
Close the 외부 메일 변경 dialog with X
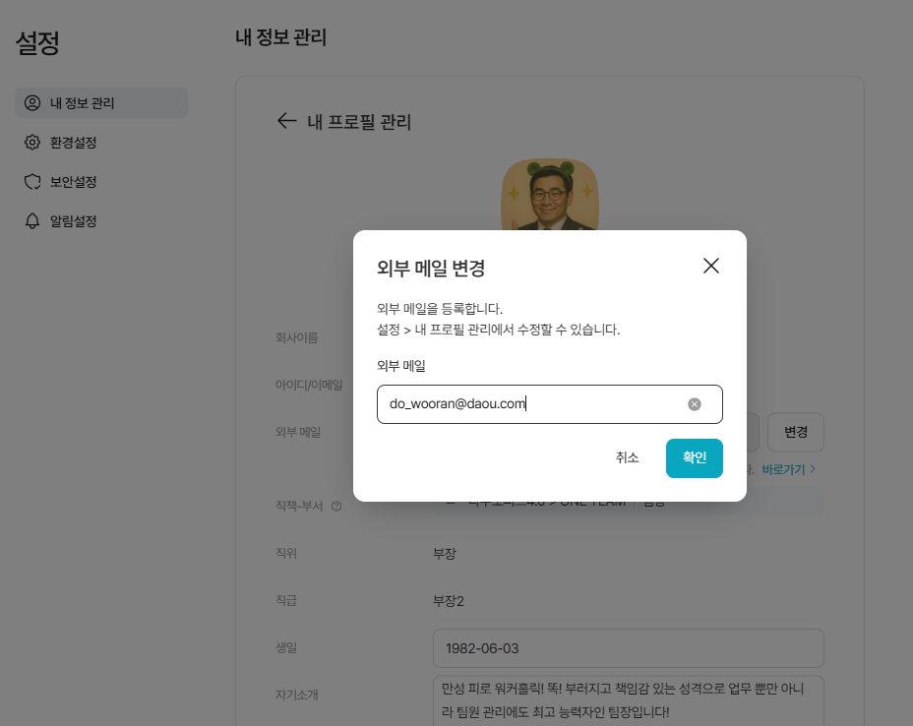[711, 266]
